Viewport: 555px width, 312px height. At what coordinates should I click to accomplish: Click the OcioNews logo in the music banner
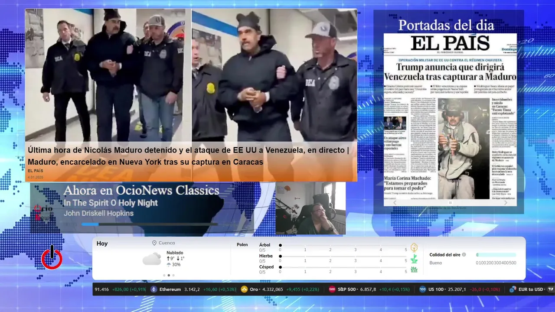(43, 212)
